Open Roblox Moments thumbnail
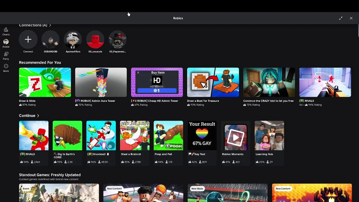Image resolution: width=359 pixels, height=202 pixels. (x=236, y=136)
